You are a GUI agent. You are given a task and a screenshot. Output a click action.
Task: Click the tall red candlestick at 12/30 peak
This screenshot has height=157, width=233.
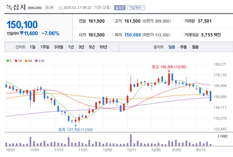(x=169, y=79)
